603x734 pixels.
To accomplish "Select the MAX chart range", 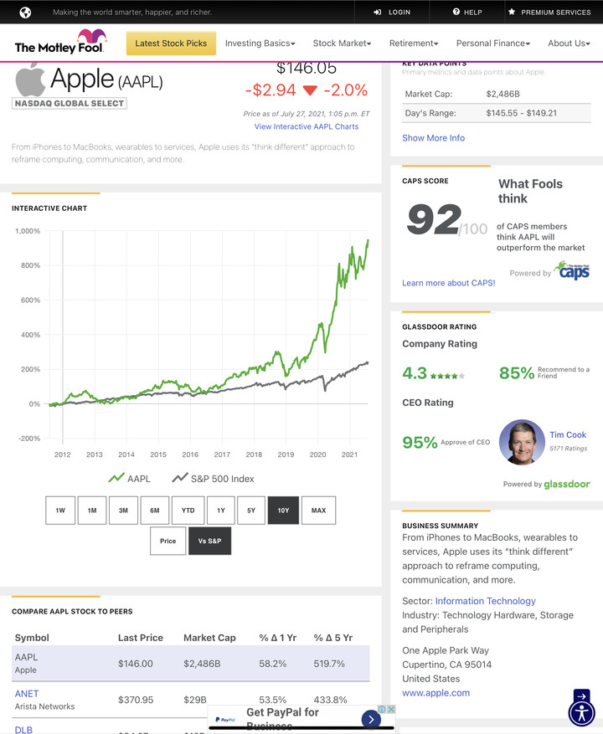I will [x=318, y=511].
